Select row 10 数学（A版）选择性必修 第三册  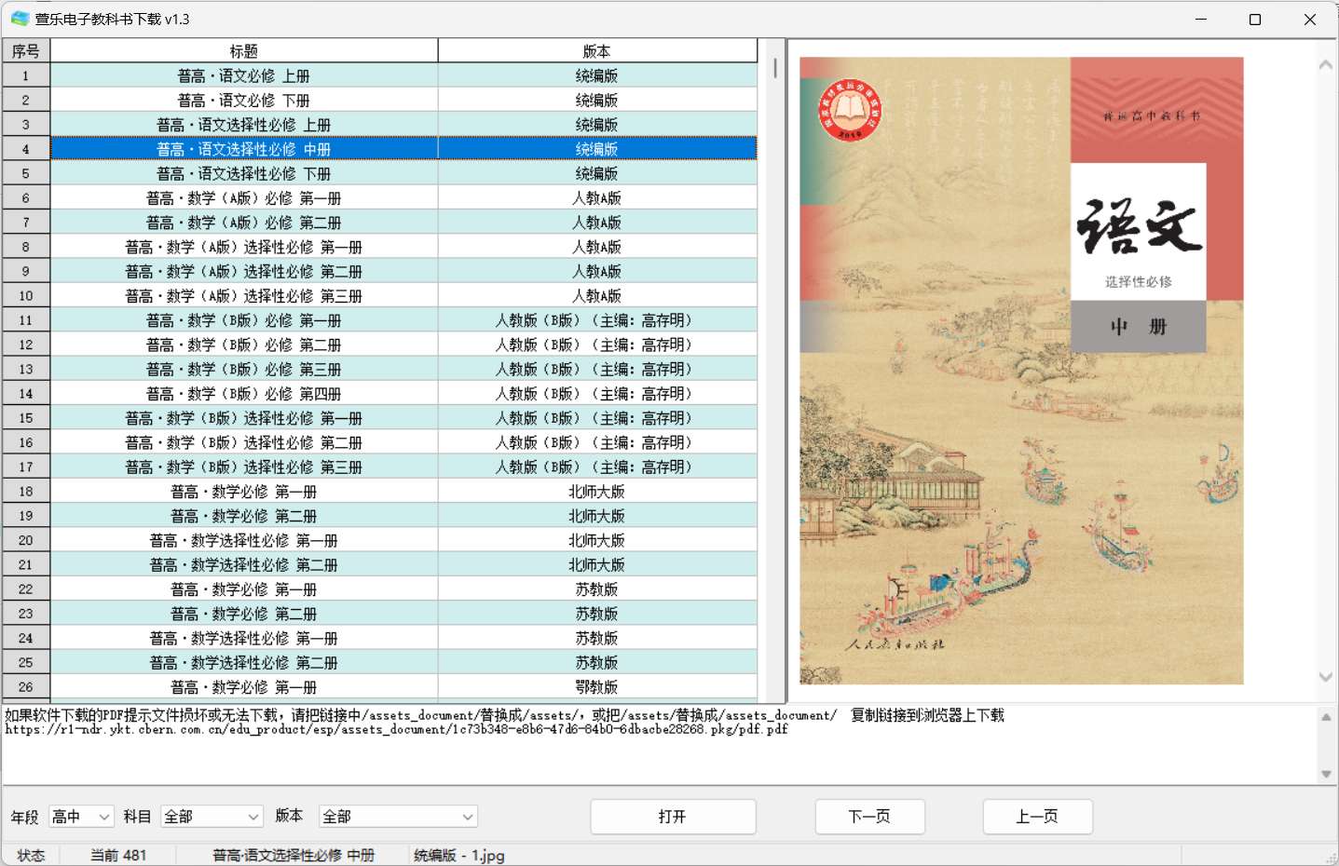(x=403, y=296)
